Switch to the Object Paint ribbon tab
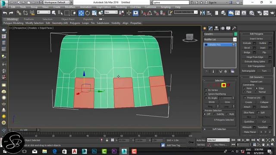The image size is (276, 155). click(x=68, y=19)
